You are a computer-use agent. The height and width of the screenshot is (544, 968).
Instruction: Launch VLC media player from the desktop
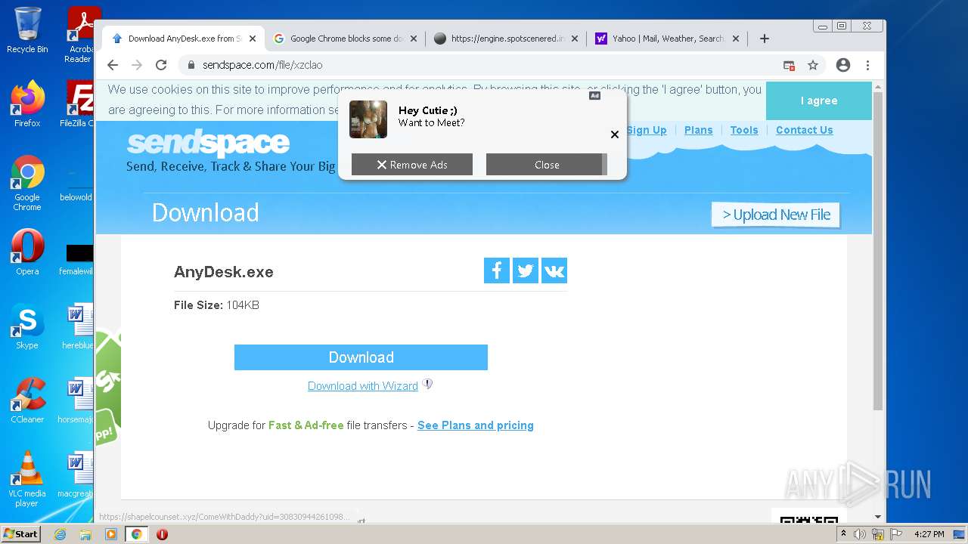[x=27, y=478]
